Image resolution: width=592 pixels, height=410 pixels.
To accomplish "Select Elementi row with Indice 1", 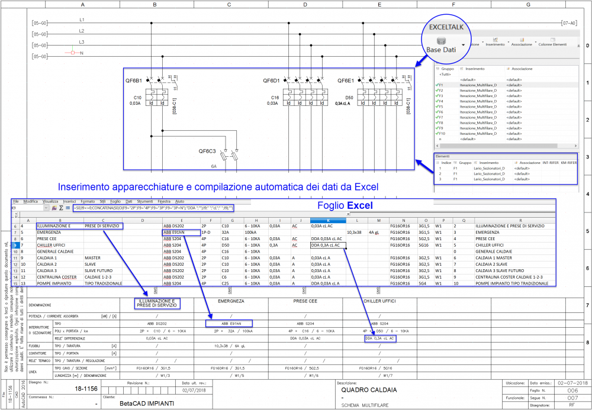I will [506, 168].
